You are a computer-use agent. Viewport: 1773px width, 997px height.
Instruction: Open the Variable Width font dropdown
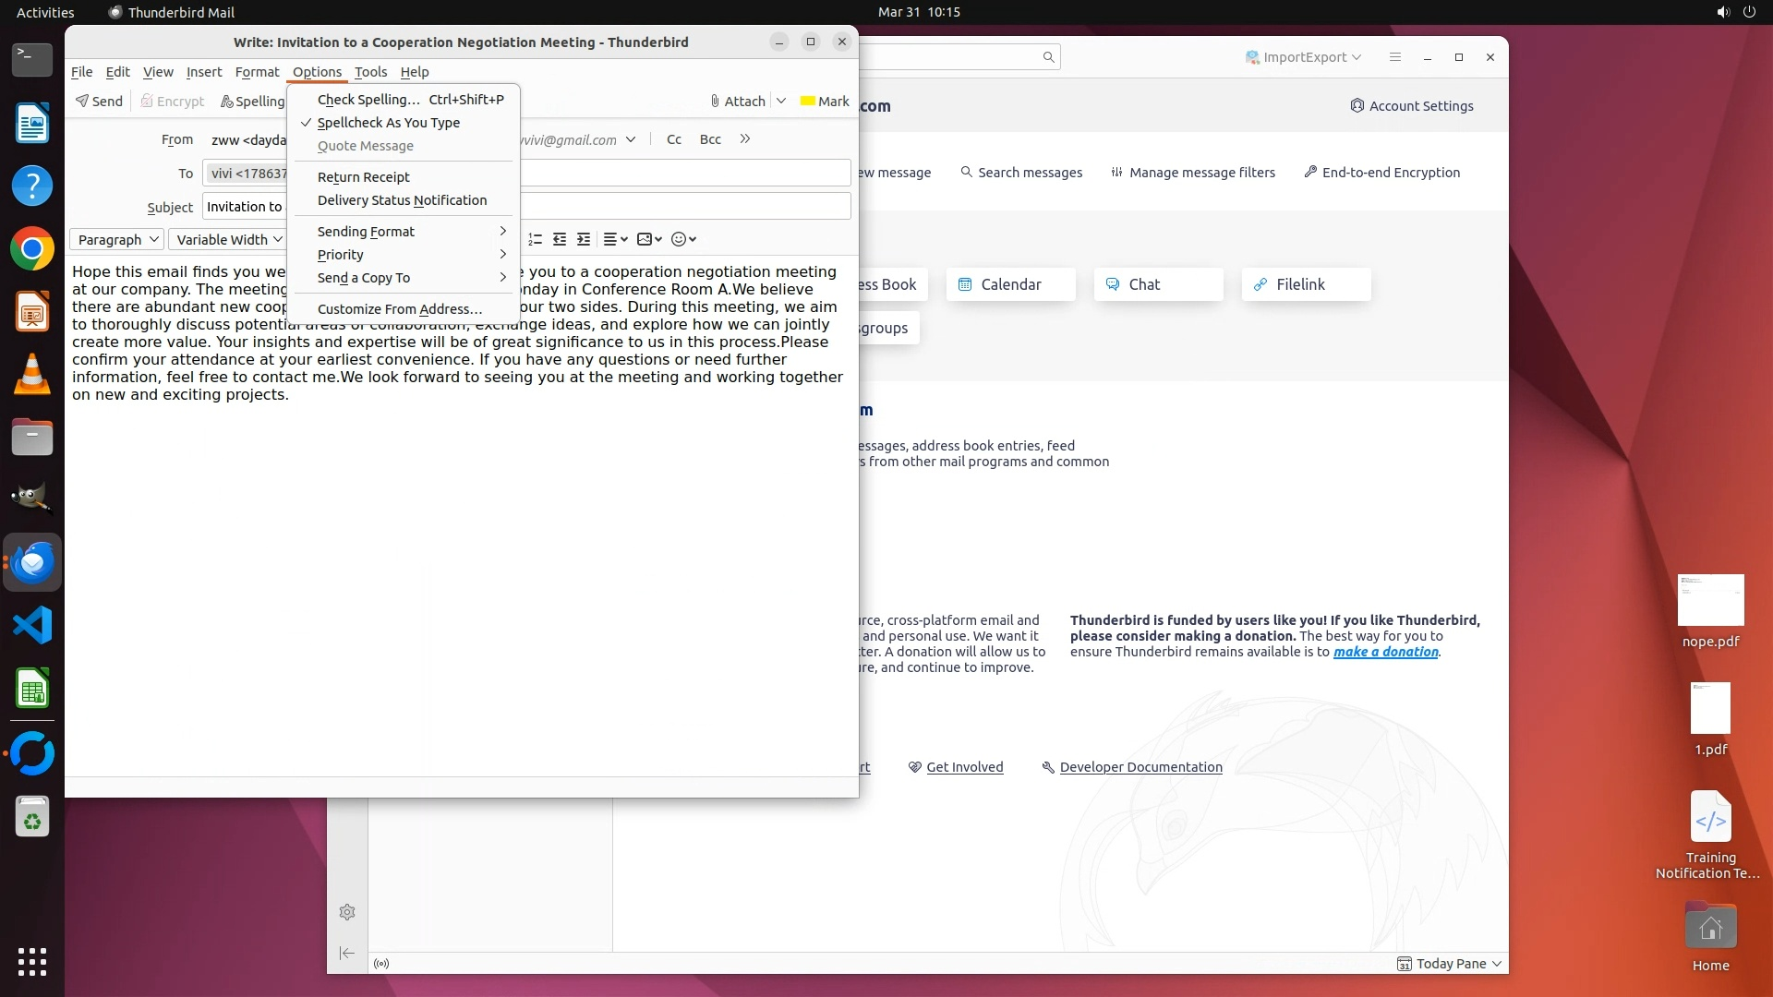228,240
